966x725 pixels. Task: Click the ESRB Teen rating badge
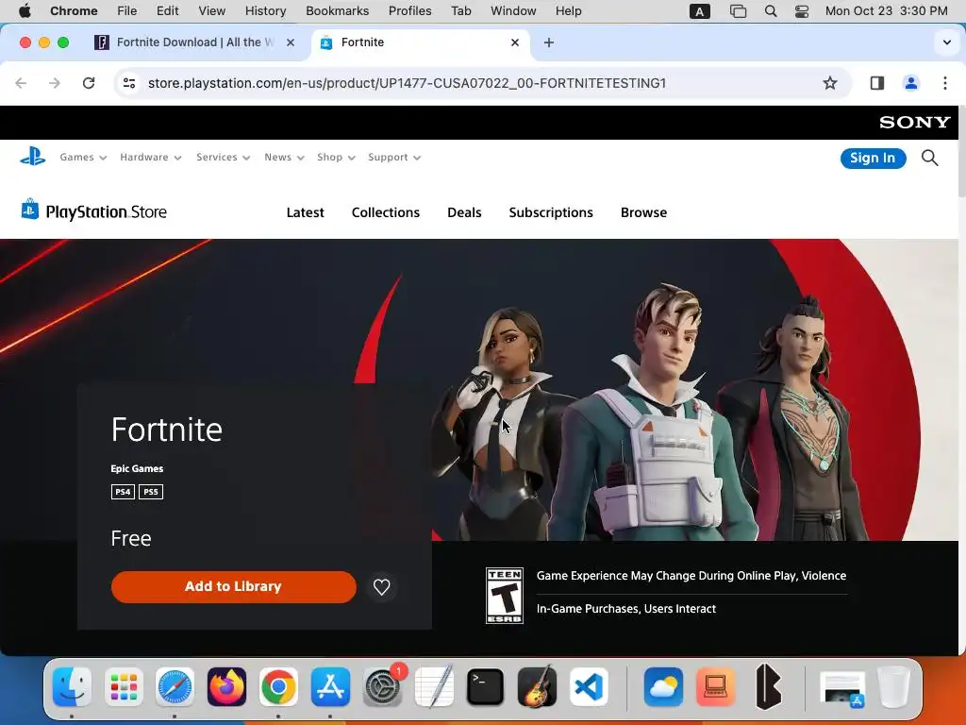pos(504,596)
